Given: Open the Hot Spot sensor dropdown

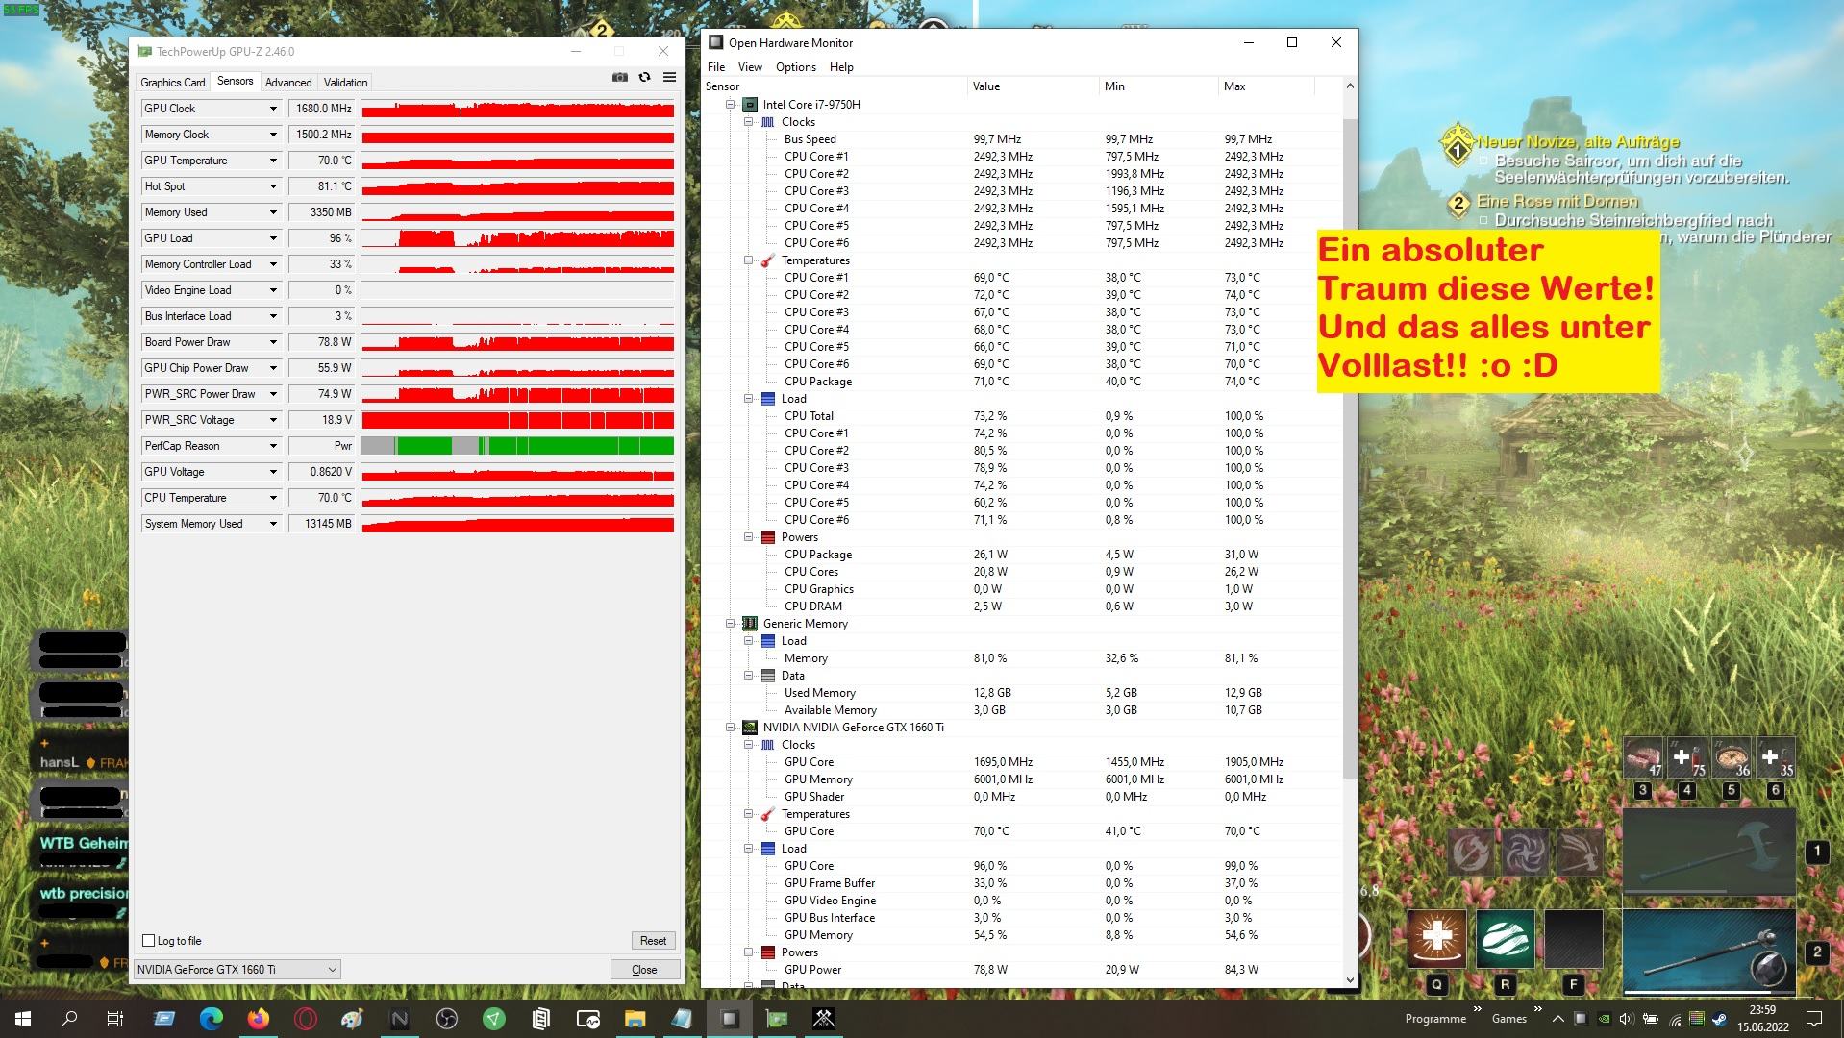Looking at the screenshot, I should tap(273, 186).
